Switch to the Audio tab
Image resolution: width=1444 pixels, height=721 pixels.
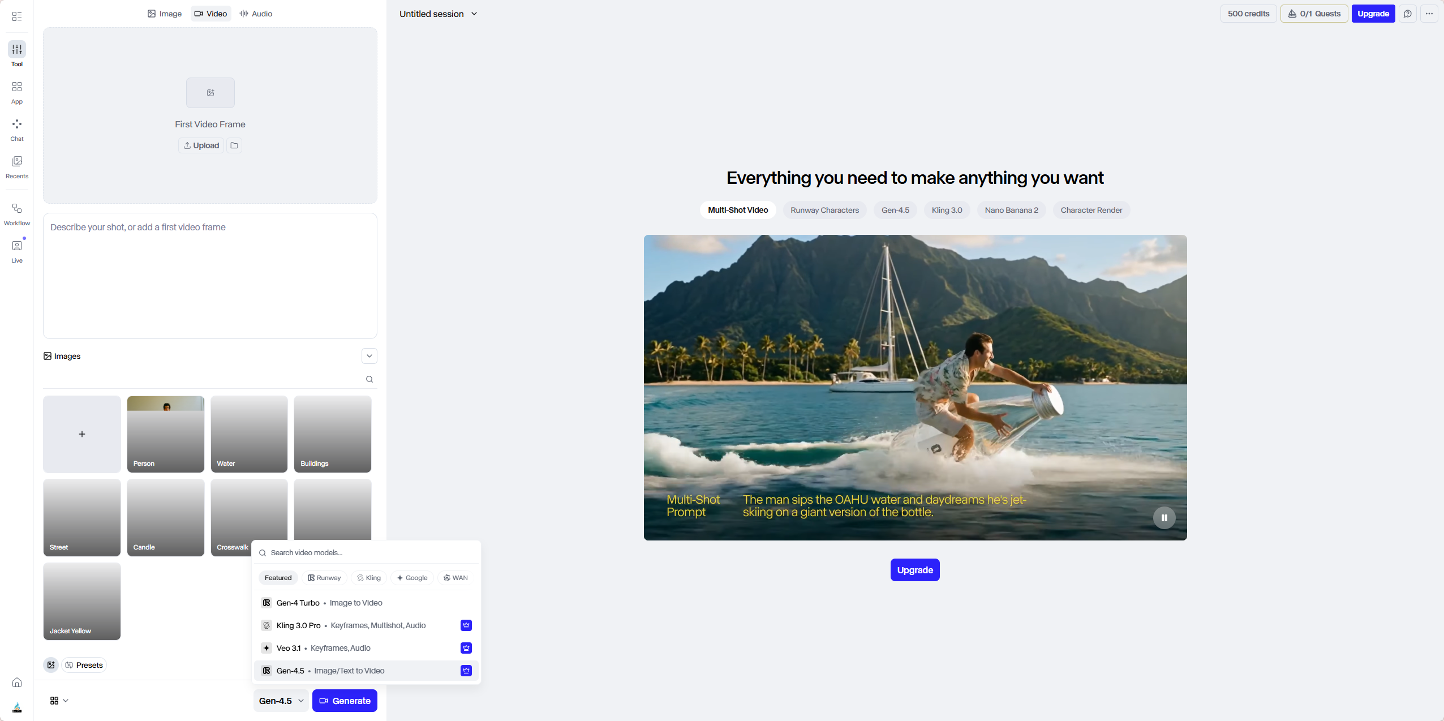[256, 14]
